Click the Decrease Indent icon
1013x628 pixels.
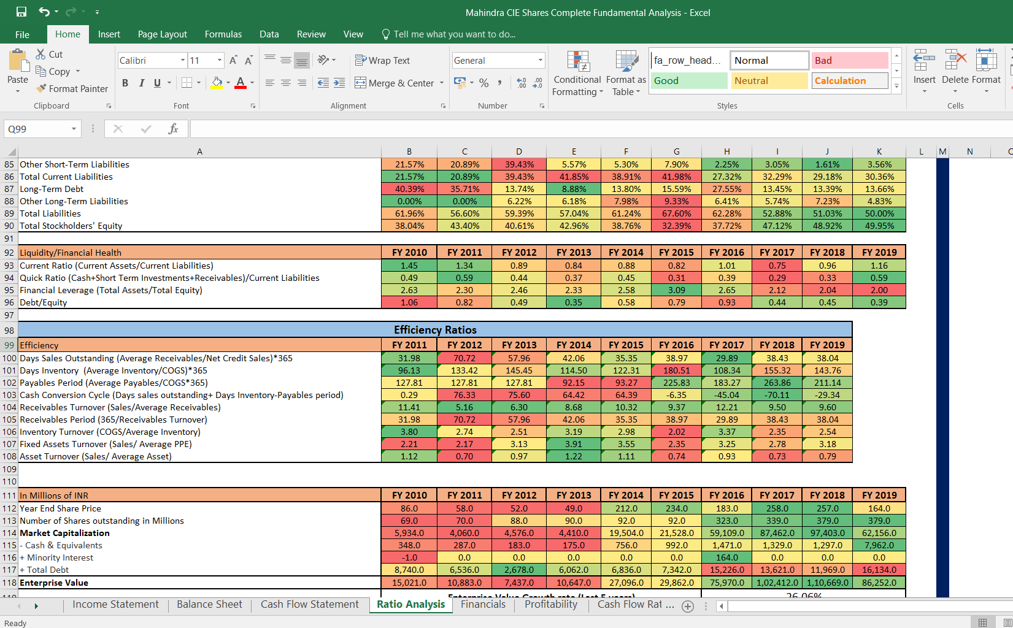click(x=323, y=83)
